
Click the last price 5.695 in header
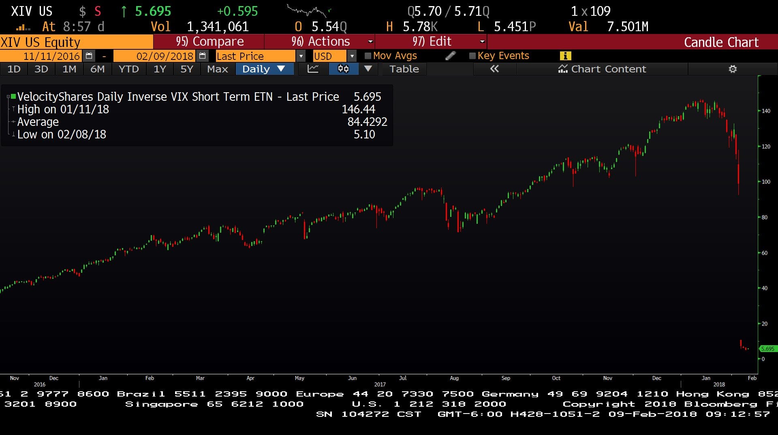(x=153, y=11)
